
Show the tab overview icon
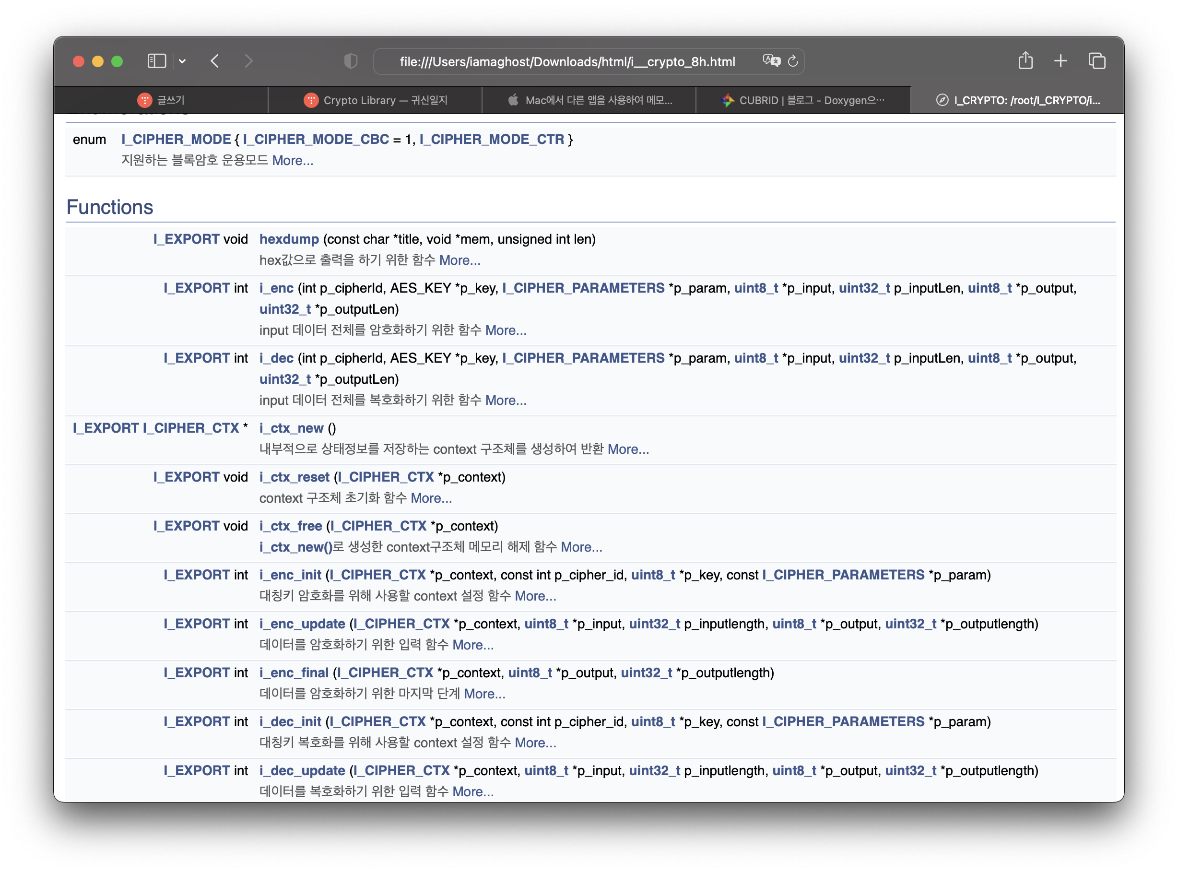point(1096,61)
